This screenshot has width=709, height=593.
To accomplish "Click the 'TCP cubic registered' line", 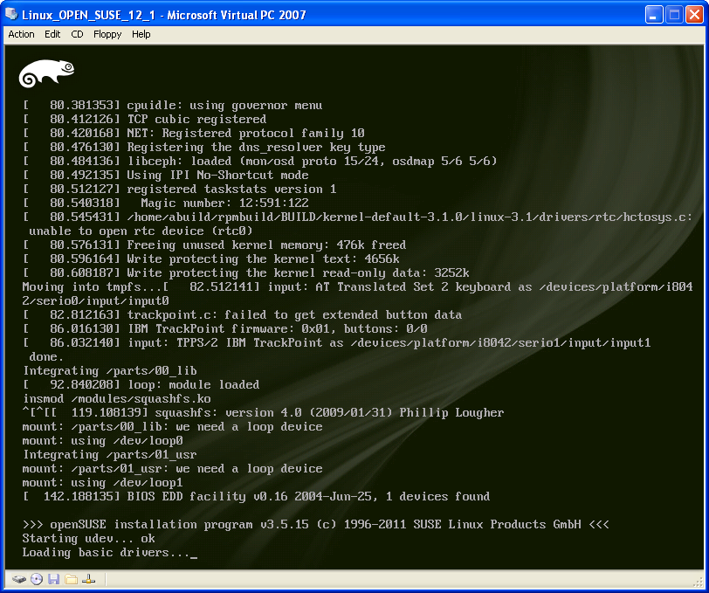I will [145, 120].
